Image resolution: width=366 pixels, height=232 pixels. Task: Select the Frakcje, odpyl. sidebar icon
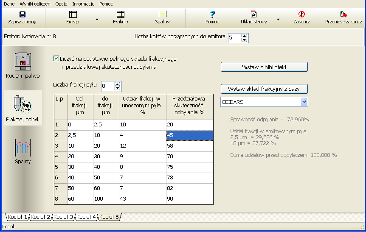point(23,103)
